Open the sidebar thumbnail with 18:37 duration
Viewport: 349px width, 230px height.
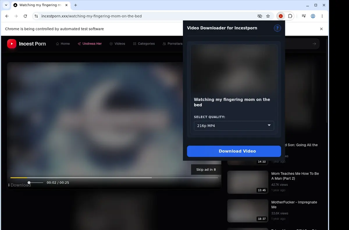pos(247,211)
